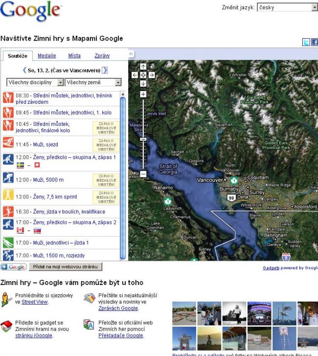Zoom out with the minus button
318x356 pixels.
click(143, 174)
